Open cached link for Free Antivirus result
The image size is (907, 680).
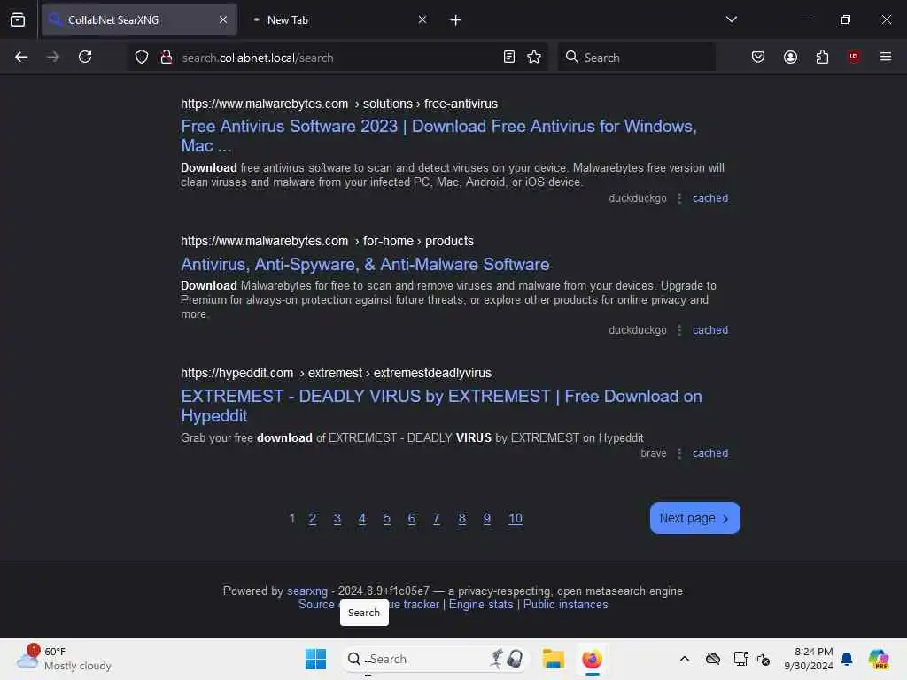[710, 198]
